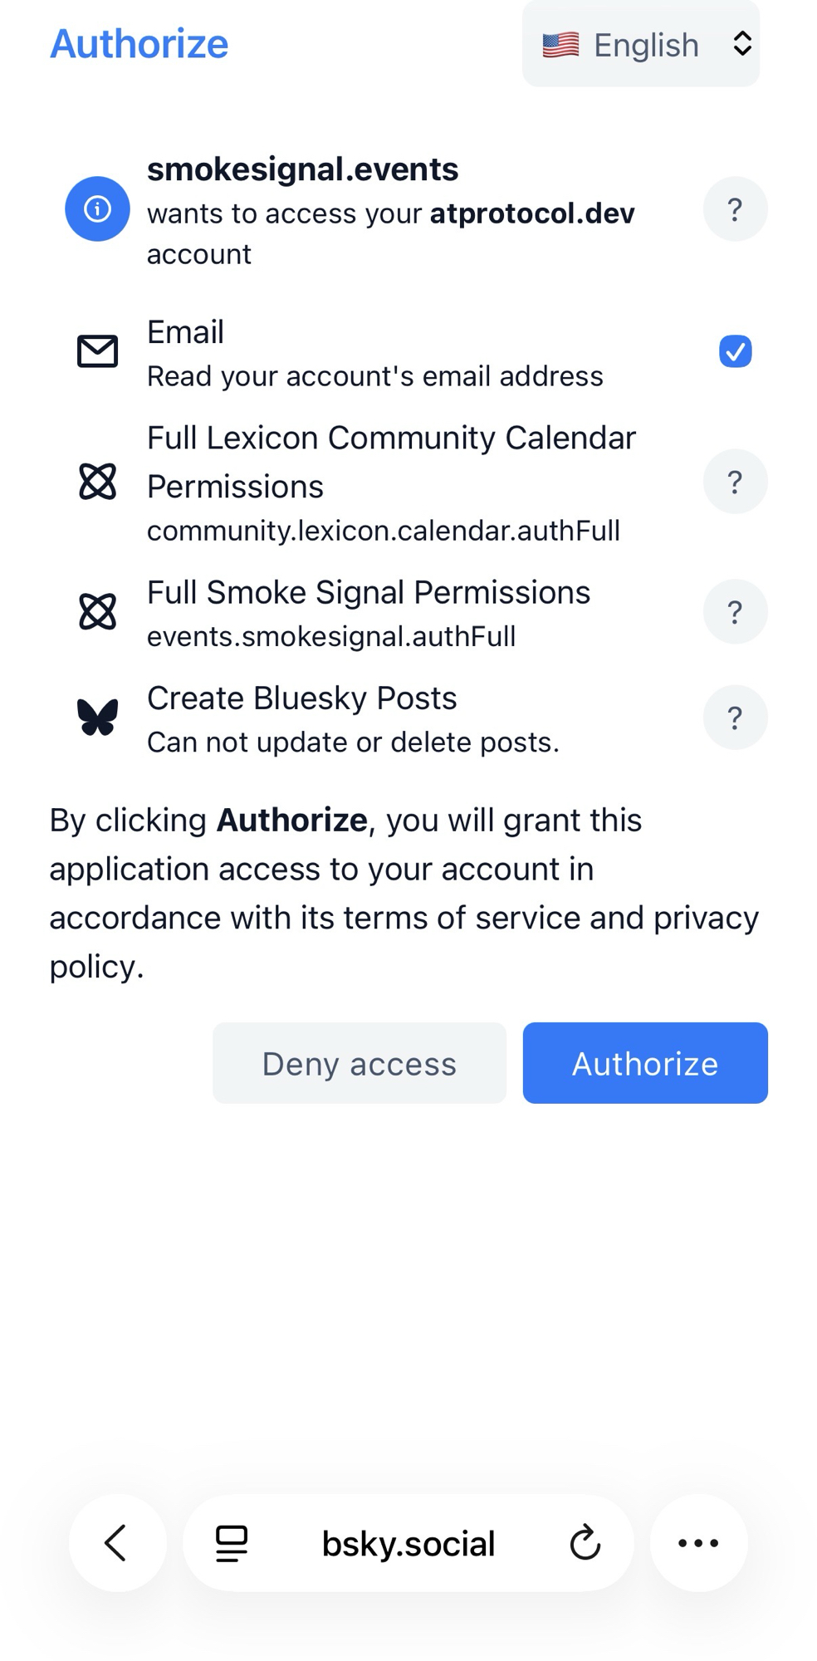
Task: Show help for Full Smoke Signal Permissions
Action: [x=735, y=612]
